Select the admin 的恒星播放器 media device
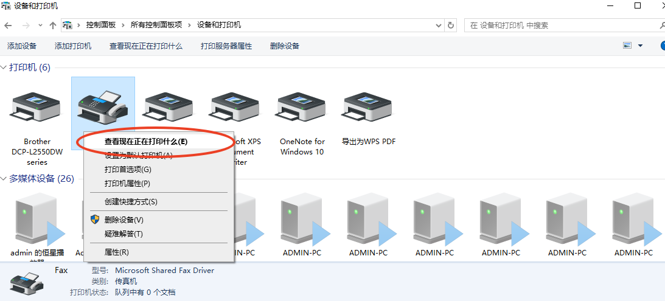This screenshot has width=665, height=301. coord(37,220)
